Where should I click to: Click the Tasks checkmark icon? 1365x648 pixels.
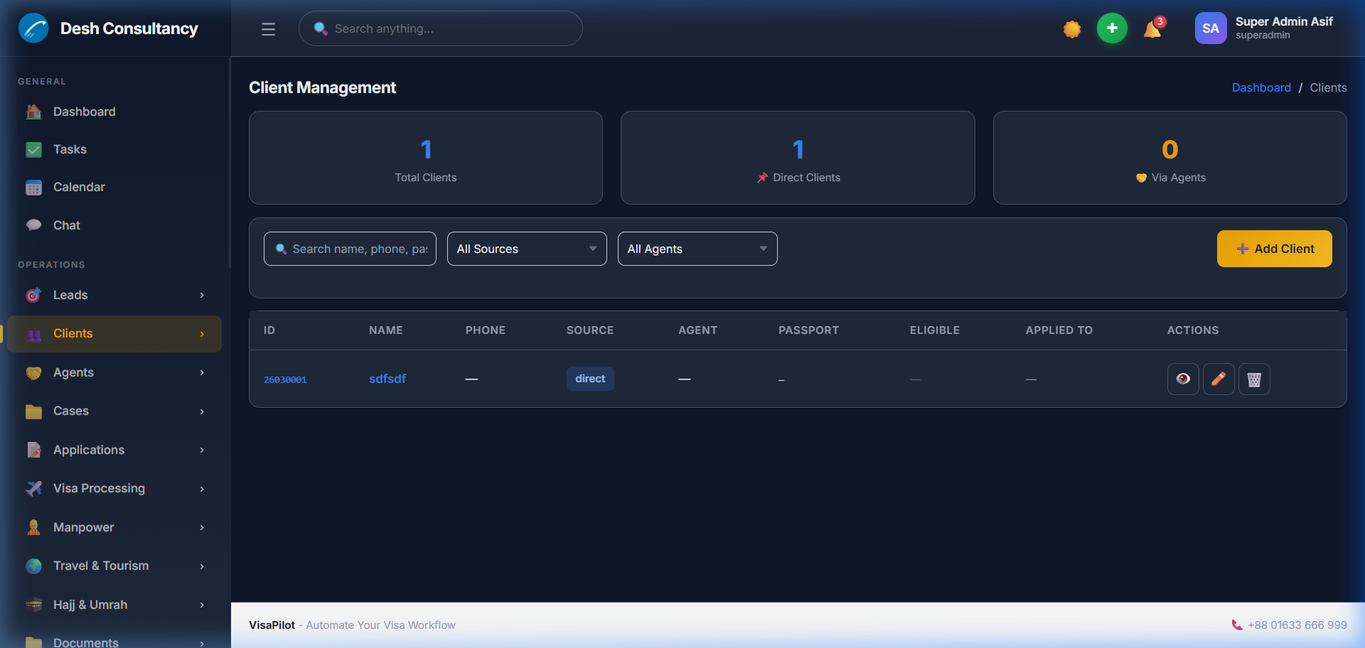(x=33, y=149)
